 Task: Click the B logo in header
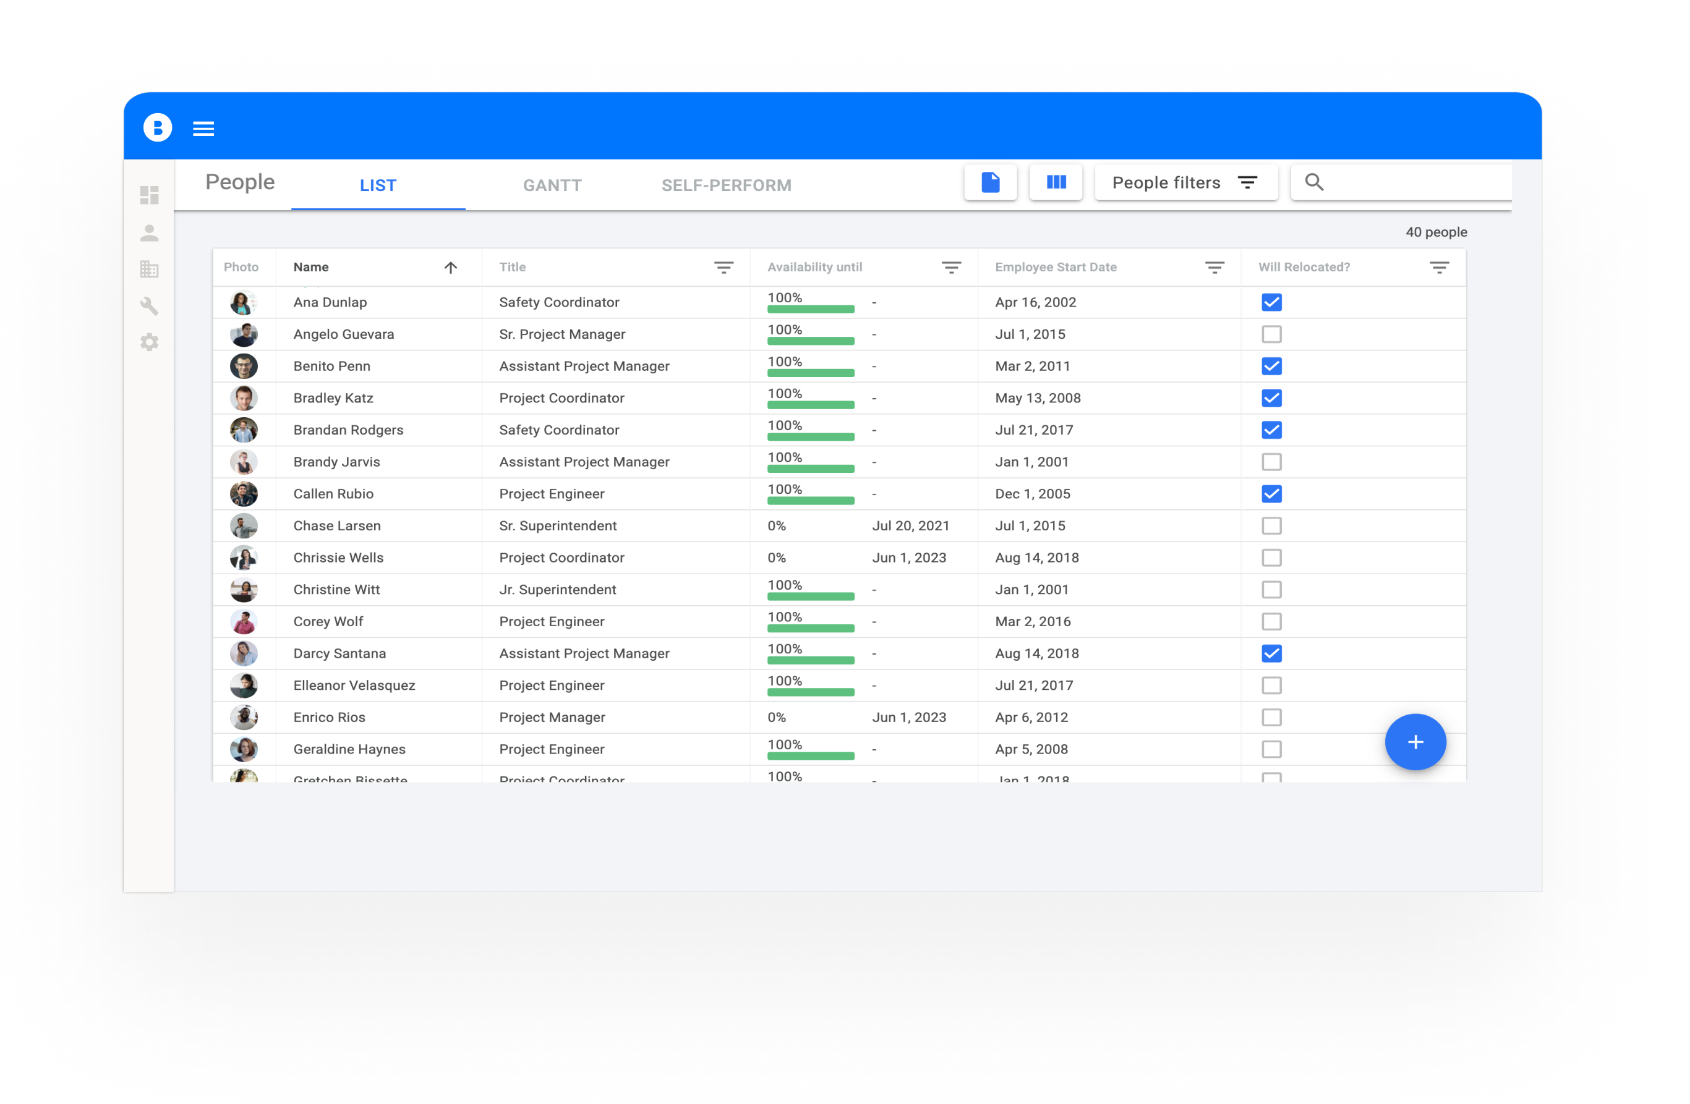tap(158, 128)
